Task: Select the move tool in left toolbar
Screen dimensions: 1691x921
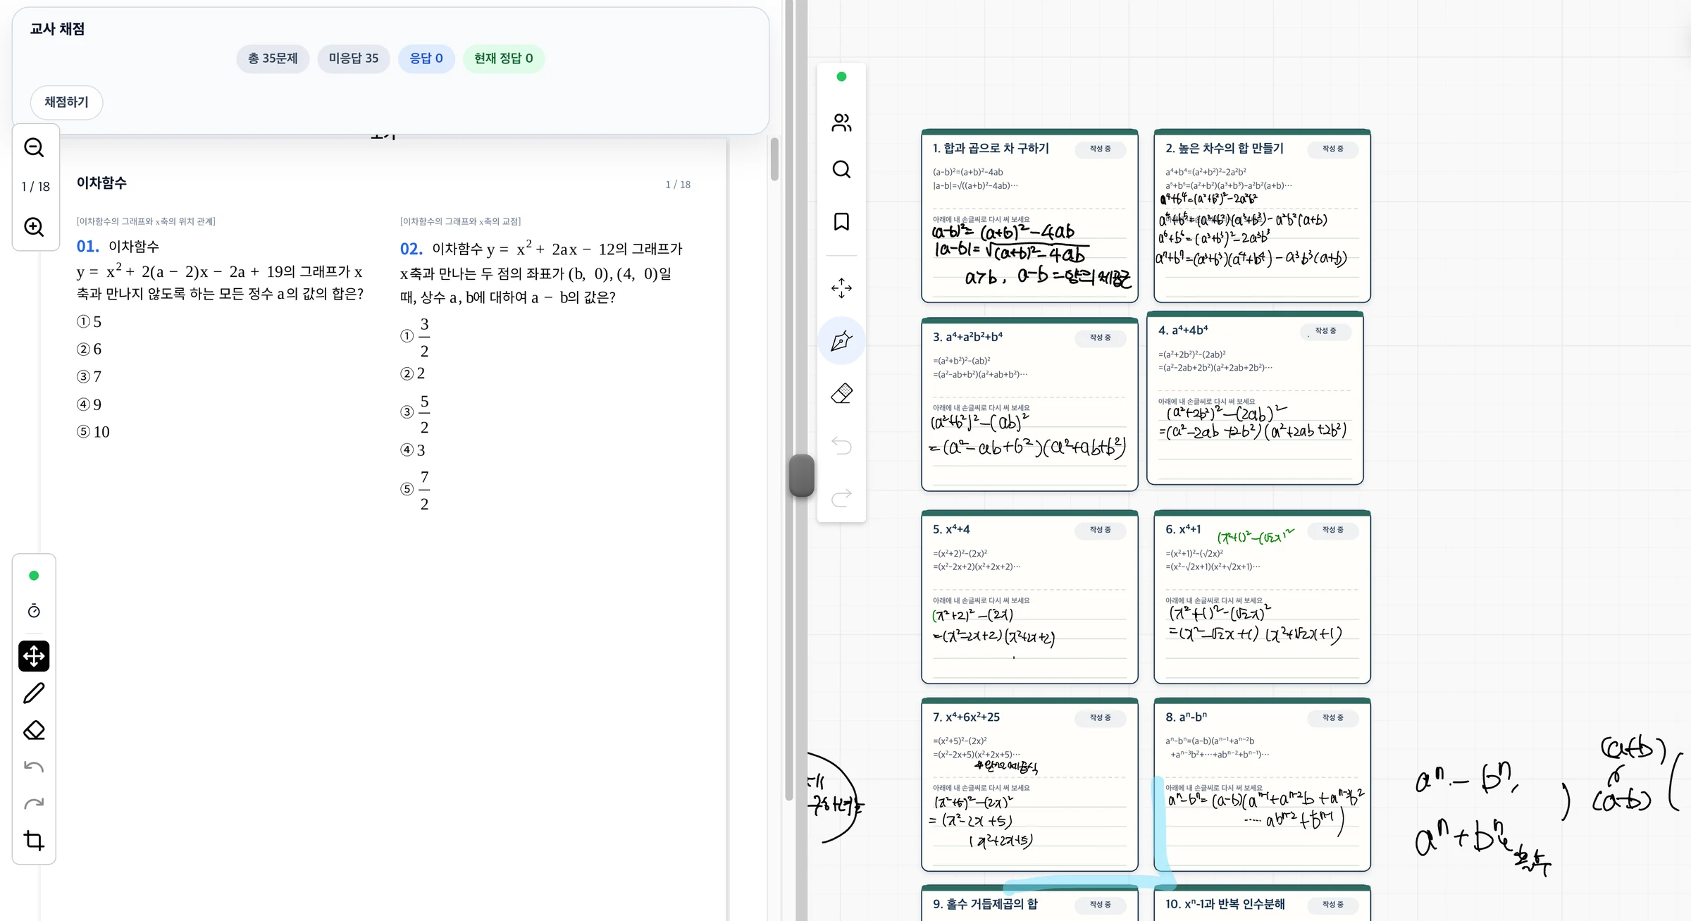Action: click(x=34, y=656)
